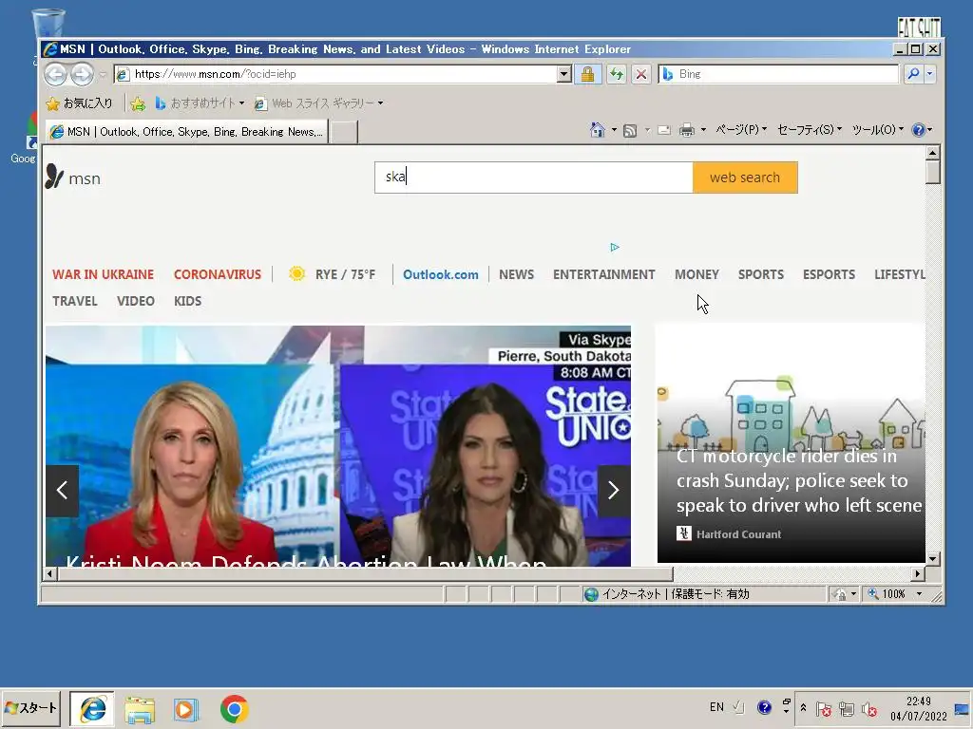Viewport: 973px width, 729px height.
Task: Open the Home page icon in command bar
Action: (x=597, y=129)
